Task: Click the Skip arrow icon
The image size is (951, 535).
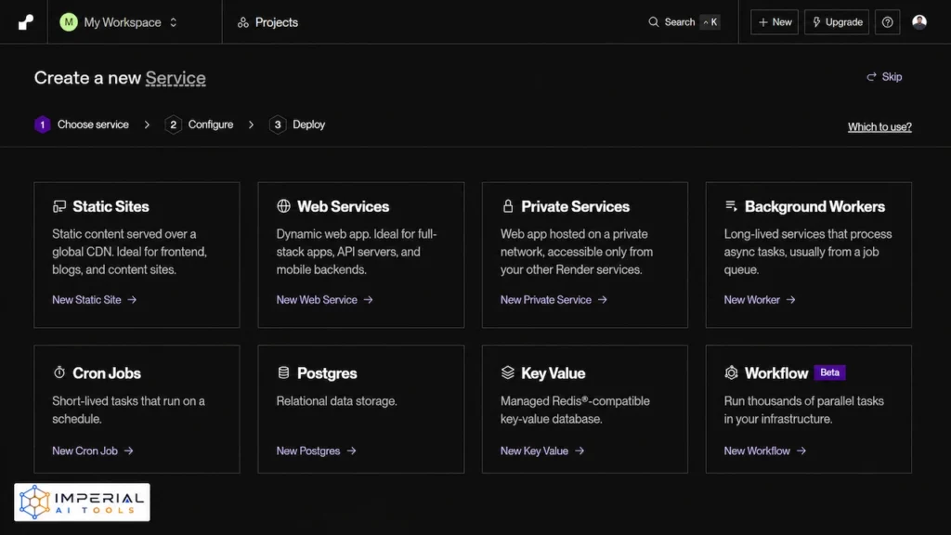Action: click(871, 76)
